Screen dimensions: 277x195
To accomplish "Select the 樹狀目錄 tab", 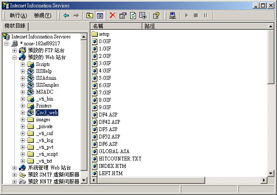I will pos(15,26).
